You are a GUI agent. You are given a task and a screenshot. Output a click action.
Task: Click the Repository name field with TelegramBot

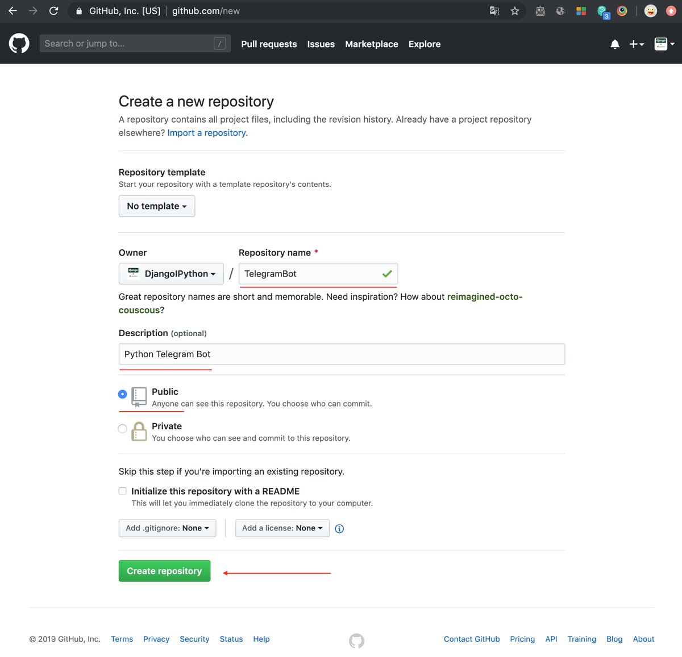point(318,274)
